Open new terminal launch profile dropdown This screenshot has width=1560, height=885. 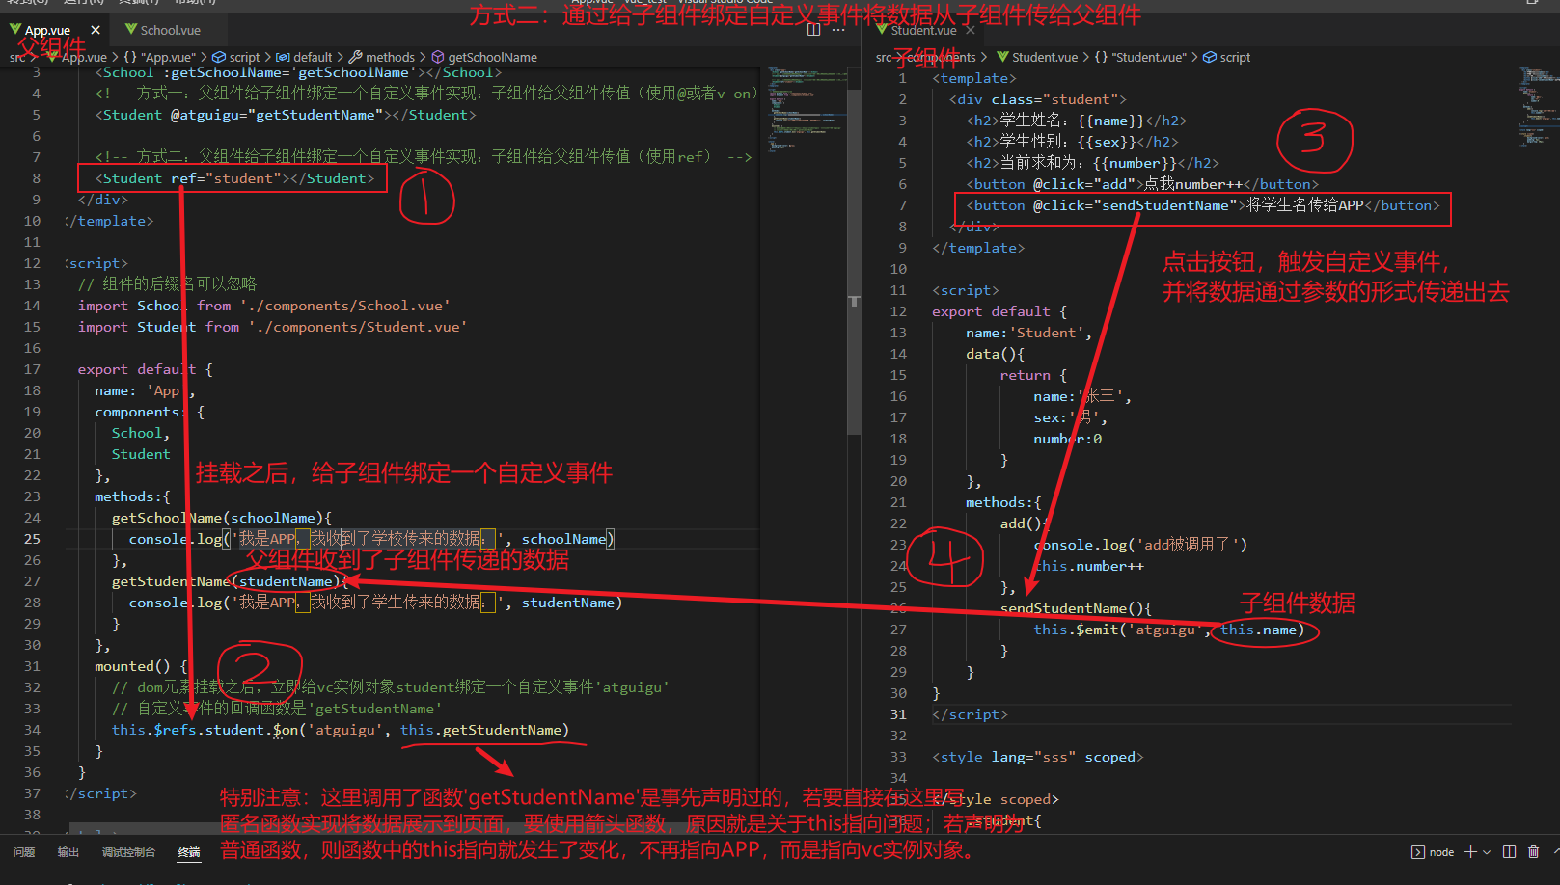click(x=1487, y=852)
